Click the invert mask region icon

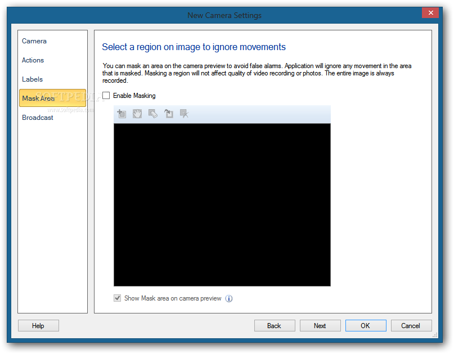(x=169, y=114)
